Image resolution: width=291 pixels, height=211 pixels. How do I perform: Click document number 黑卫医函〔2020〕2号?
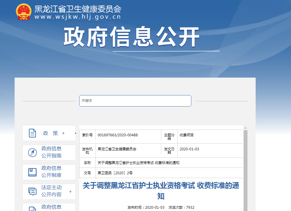click(115, 173)
